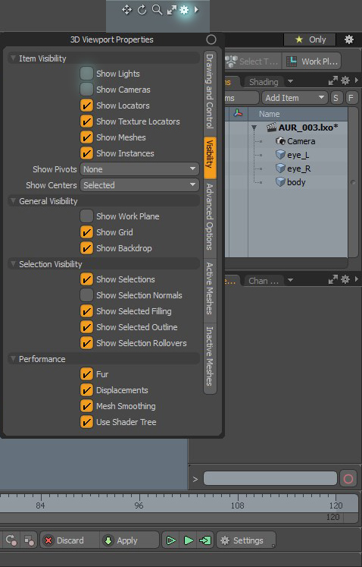Click the Shading panel gear icon

pos(345,80)
